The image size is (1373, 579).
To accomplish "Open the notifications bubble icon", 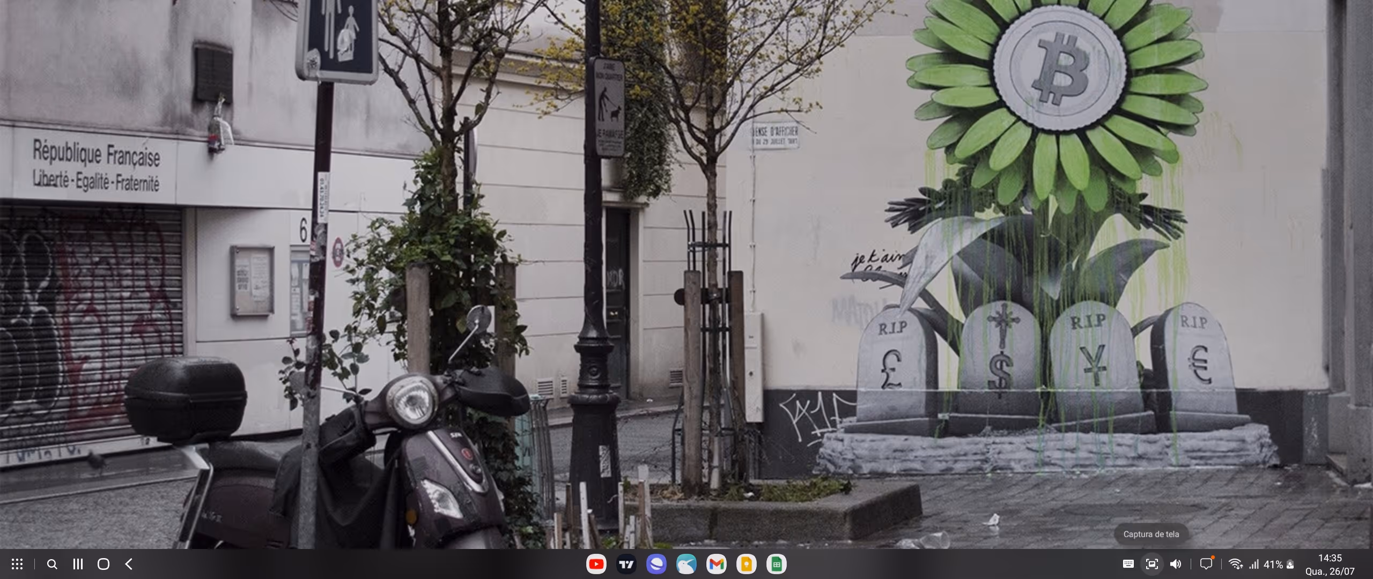I will [x=1206, y=564].
